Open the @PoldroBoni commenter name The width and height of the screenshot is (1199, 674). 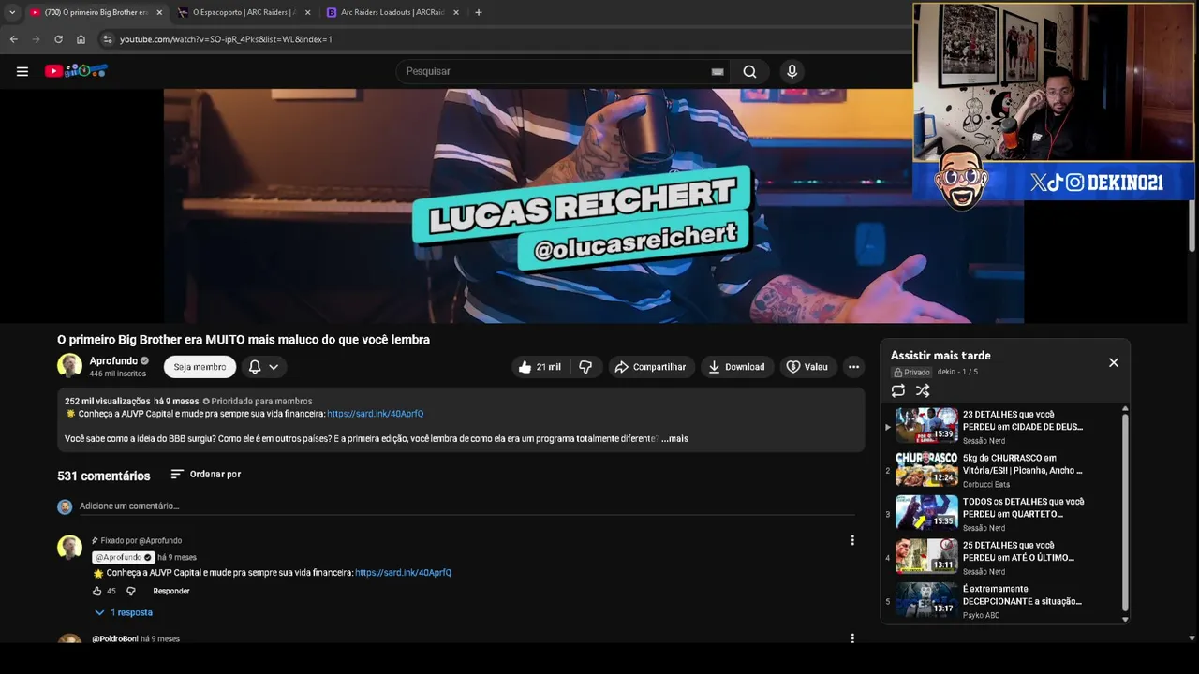point(115,638)
